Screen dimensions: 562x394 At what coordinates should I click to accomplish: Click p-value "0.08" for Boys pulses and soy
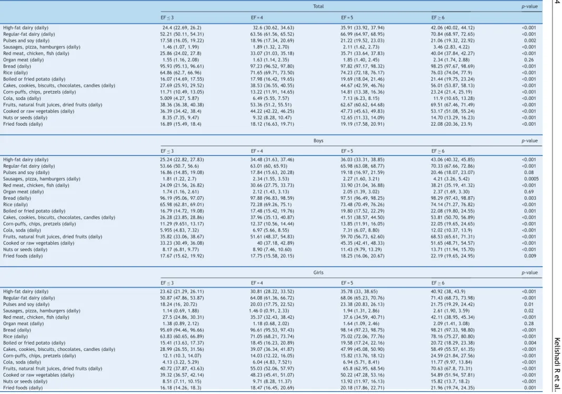pyautogui.click(x=529, y=173)
